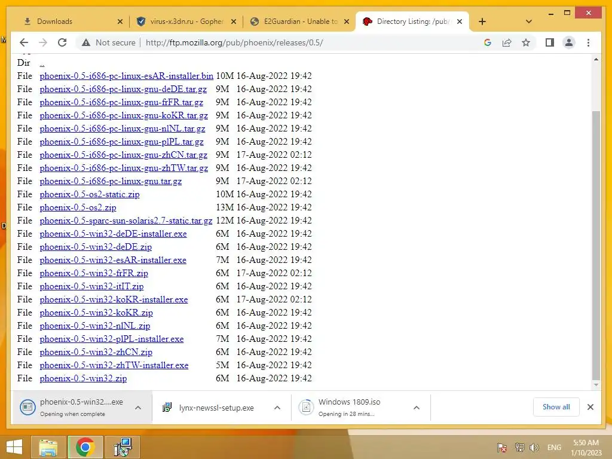Download phoenix-0.5-os2-static.zip

click(x=90, y=194)
